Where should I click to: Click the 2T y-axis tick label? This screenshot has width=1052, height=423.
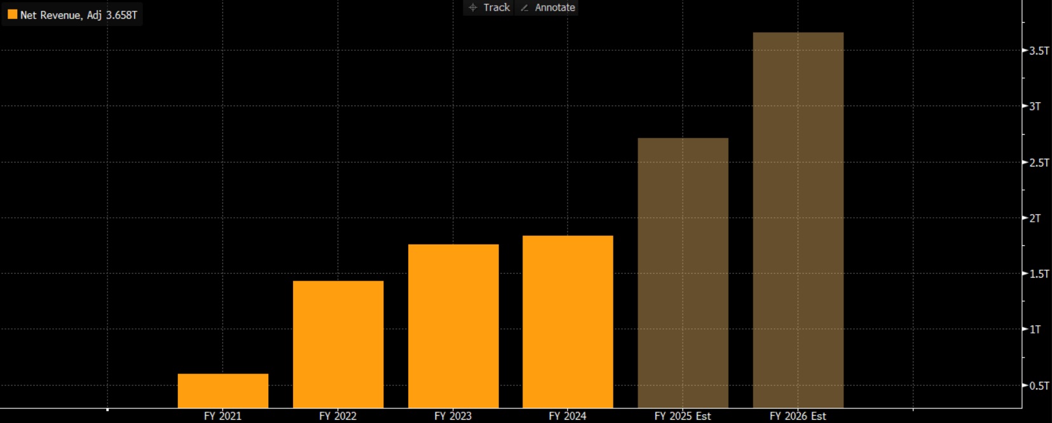coord(1035,218)
